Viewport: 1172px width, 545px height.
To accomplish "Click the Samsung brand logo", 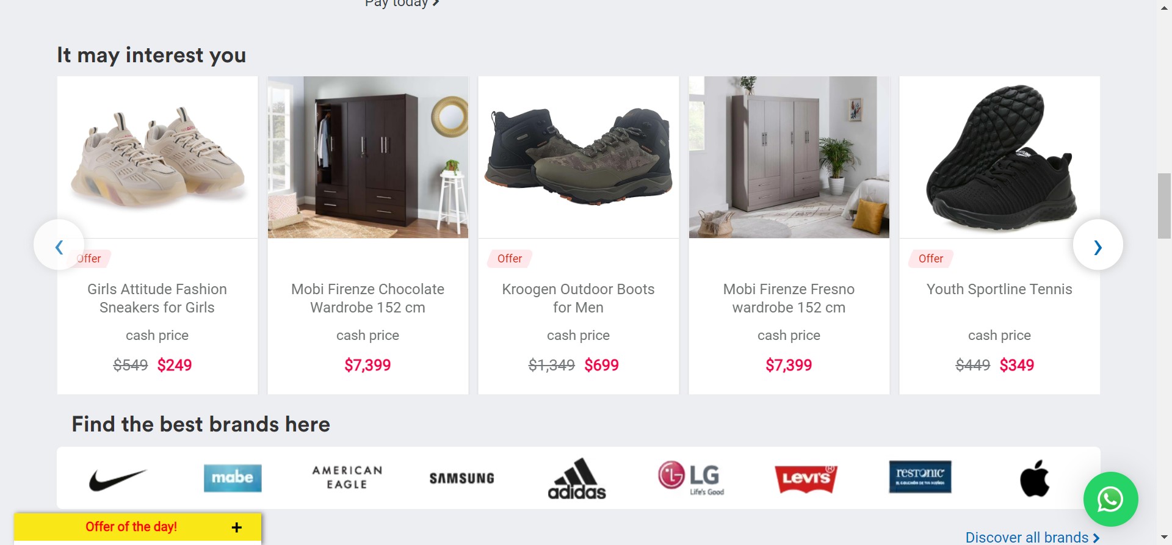I will [462, 478].
